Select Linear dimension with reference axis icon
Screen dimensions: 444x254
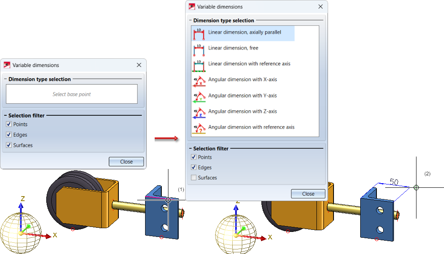pos(199,66)
